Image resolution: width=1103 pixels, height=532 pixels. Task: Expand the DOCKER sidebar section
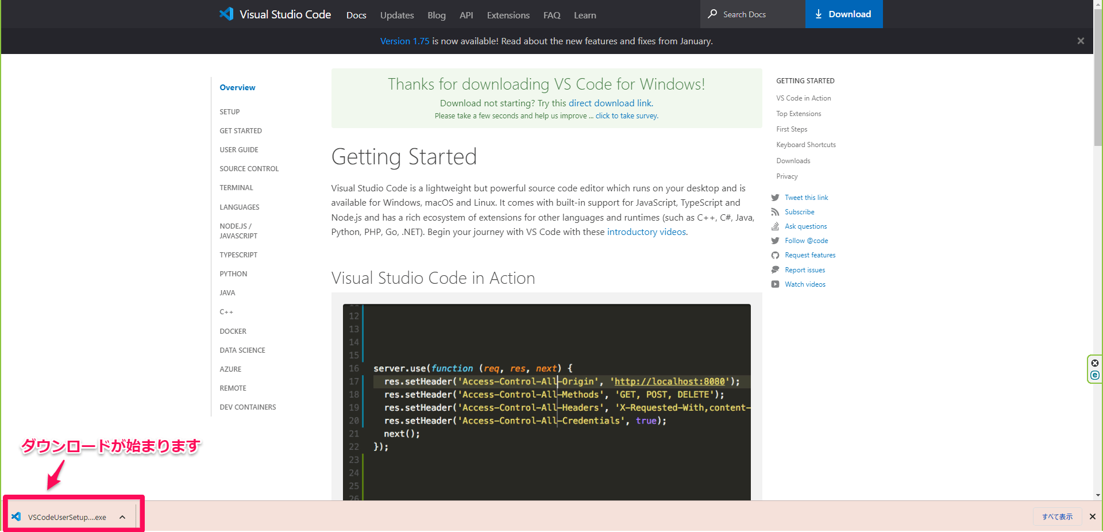[x=233, y=331]
